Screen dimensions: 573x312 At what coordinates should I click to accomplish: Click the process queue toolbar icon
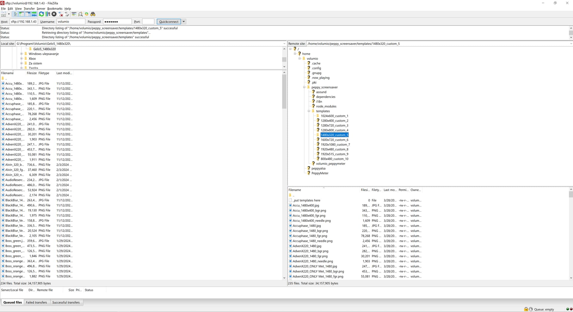48,14
